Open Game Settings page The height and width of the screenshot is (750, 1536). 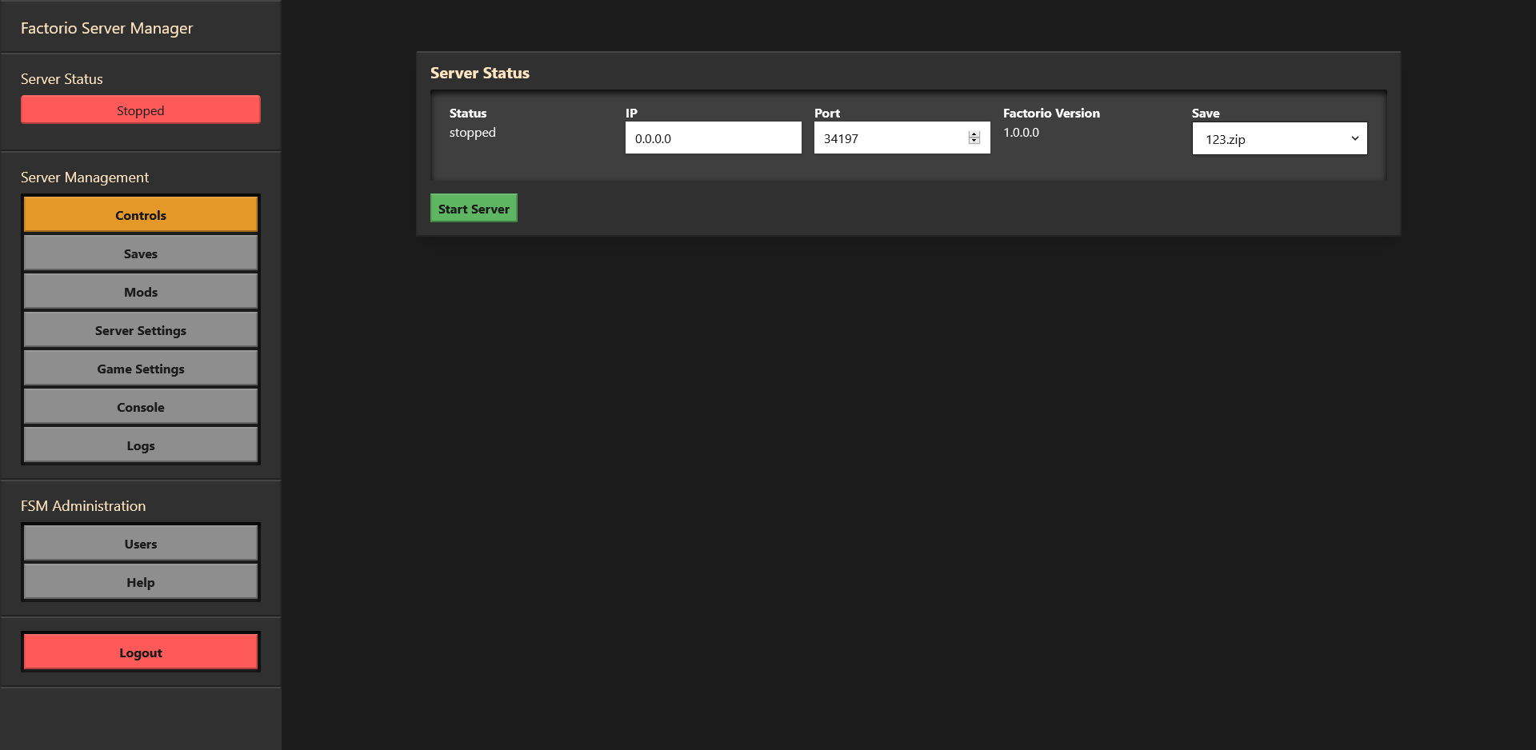pyautogui.click(x=141, y=368)
